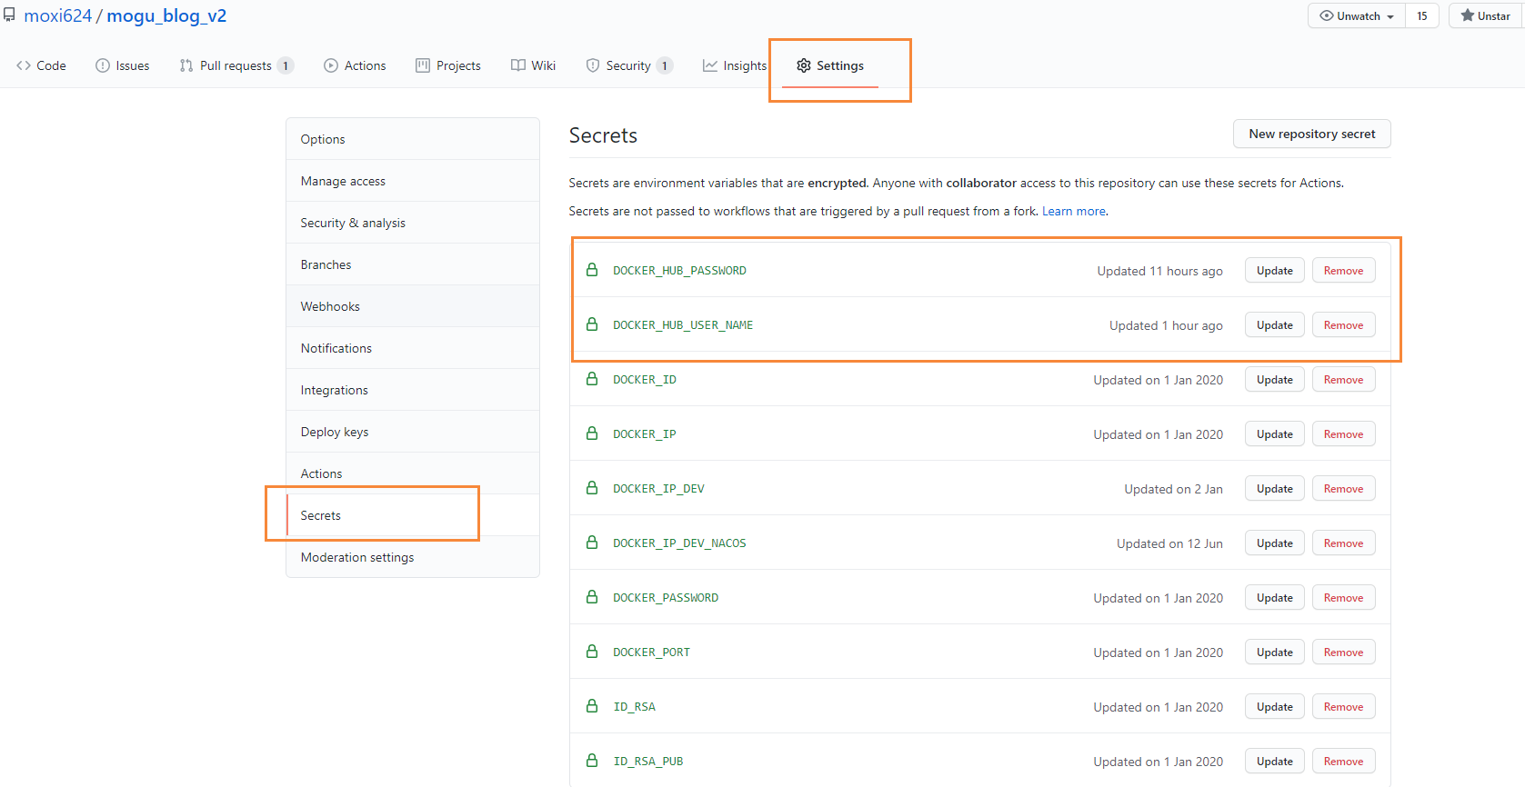1525x787 pixels.
Task: Click the Pull requests branch icon
Action: tap(186, 65)
